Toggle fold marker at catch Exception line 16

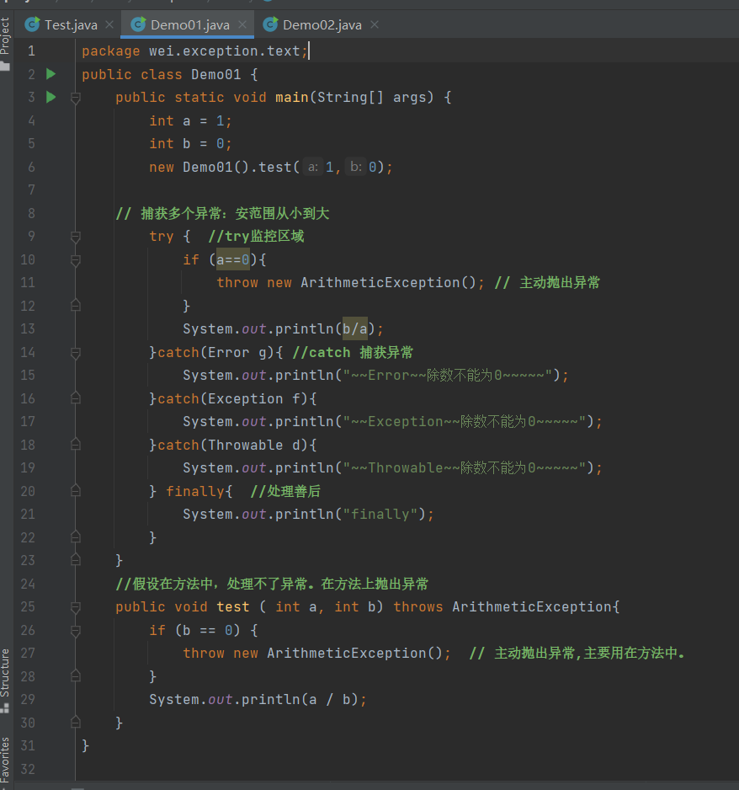point(76,398)
